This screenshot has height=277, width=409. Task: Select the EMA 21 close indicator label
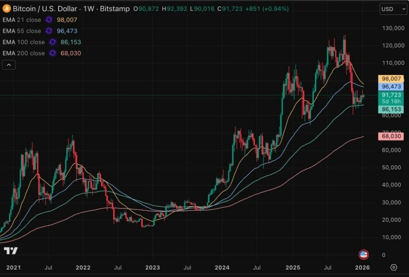[x=22, y=20]
